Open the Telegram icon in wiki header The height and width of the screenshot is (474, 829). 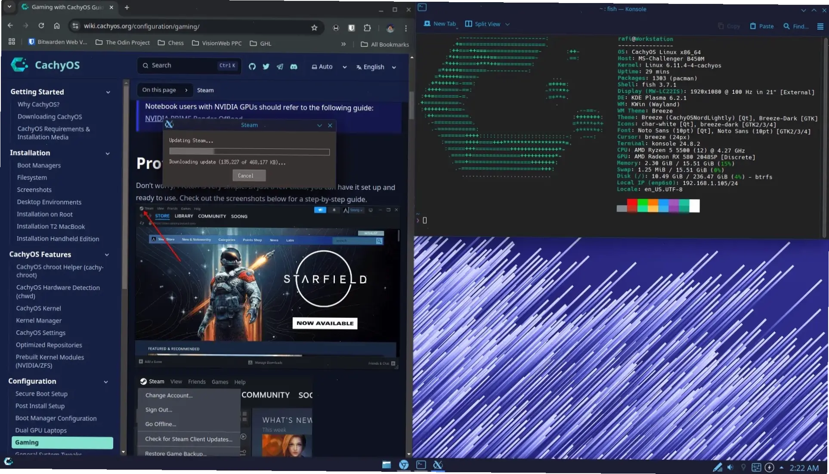pos(280,67)
